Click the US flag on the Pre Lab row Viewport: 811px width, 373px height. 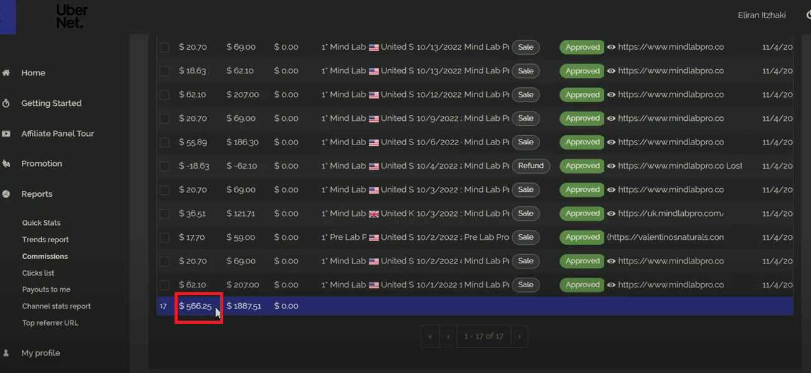click(x=374, y=238)
